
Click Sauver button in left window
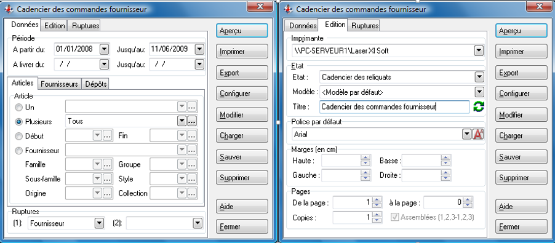pyautogui.click(x=242, y=157)
